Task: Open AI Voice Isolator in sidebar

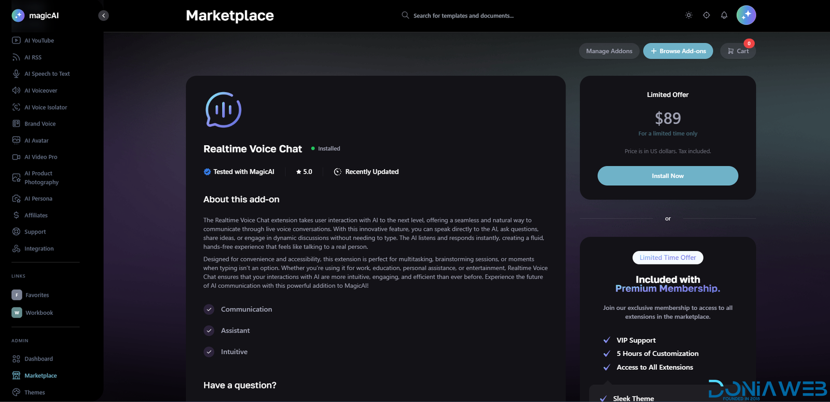Action: (x=46, y=107)
